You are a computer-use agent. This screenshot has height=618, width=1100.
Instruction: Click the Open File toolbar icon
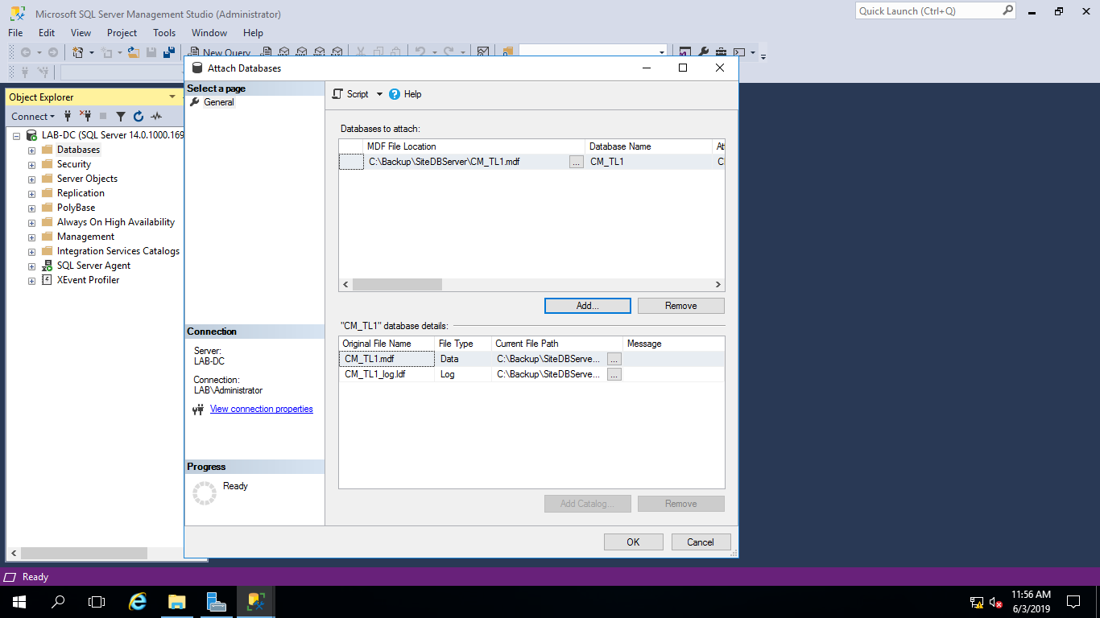134,52
